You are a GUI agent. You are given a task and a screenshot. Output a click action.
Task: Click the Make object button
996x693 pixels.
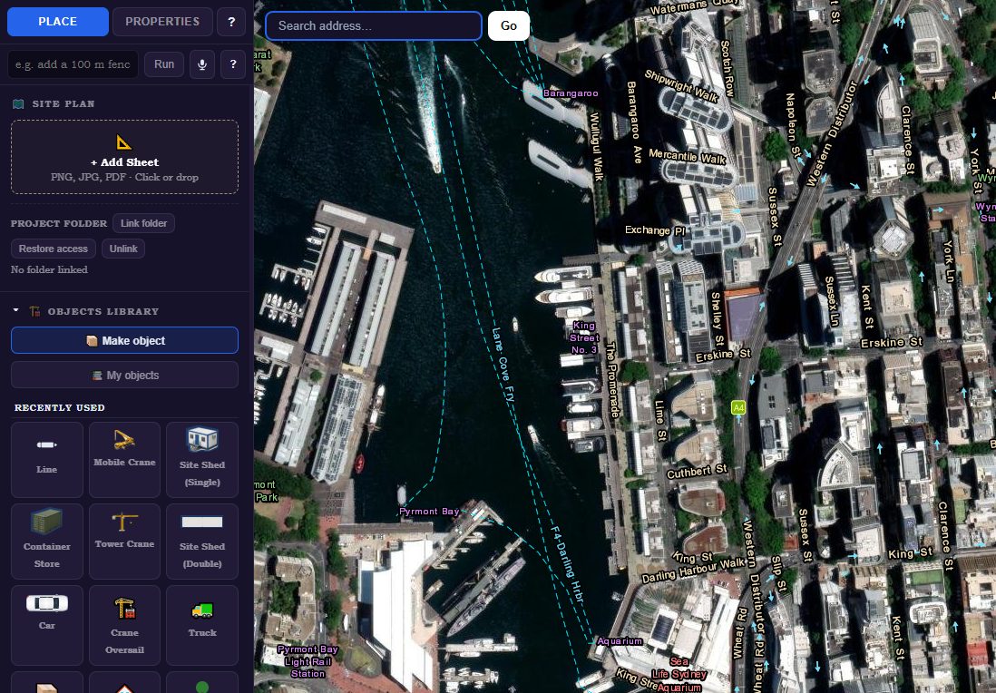pos(124,340)
